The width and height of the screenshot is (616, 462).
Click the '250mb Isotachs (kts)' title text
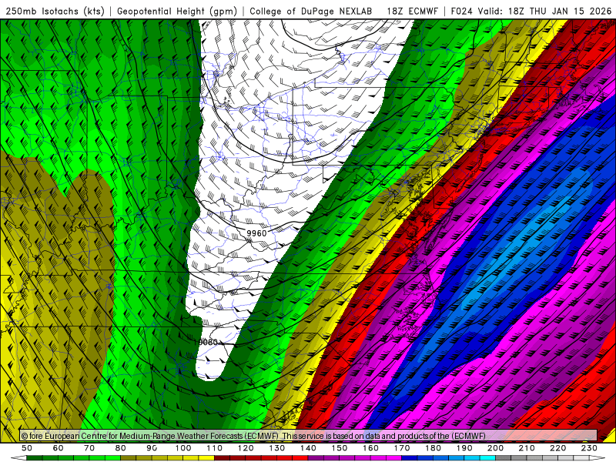click(55, 11)
